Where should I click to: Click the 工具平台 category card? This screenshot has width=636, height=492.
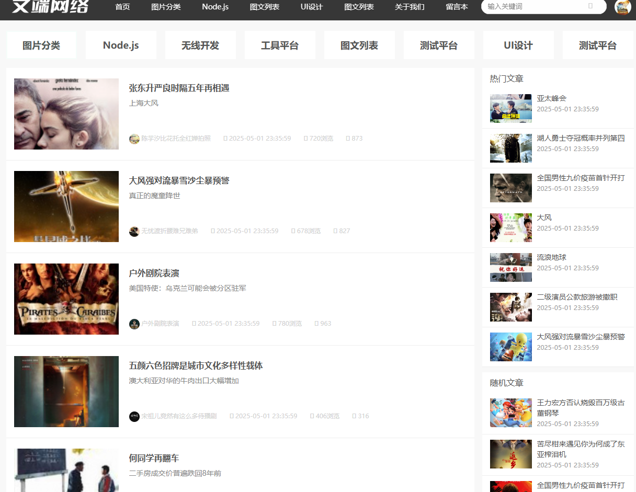point(280,45)
